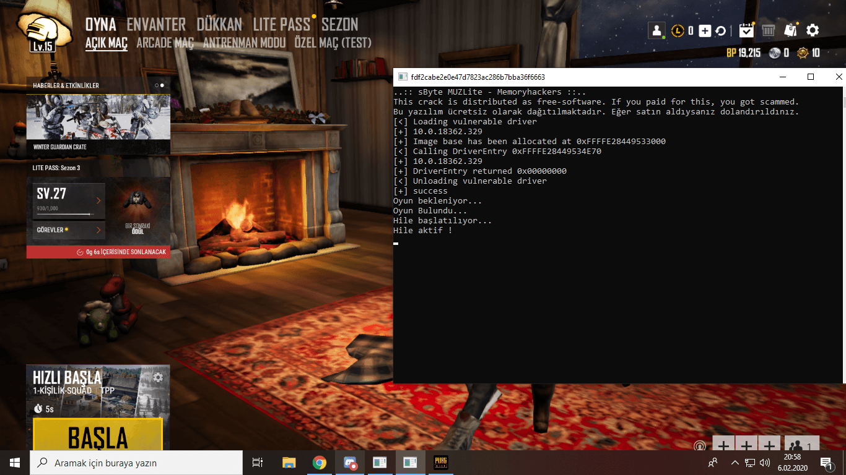
Task: Open Task View on the taskbar
Action: coord(258,463)
